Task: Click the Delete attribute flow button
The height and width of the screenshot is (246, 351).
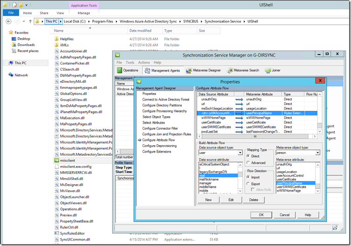Action: (x=254, y=199)
